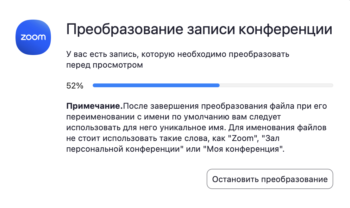Click the 52% progress percentage label
The width and height of the screenshot is (350, 208).
75,86
